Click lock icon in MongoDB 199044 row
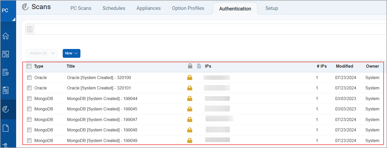This screenshot has height=148, width=387. click(x=190, y=98)
